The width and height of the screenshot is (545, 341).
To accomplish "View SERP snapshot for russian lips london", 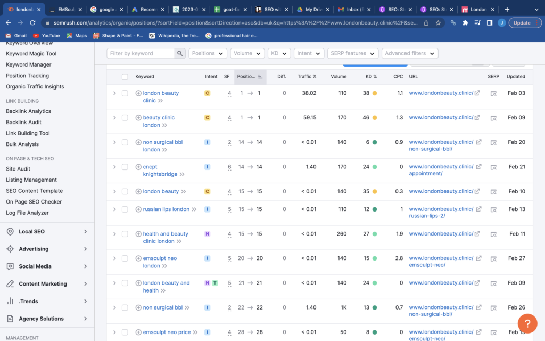I will click(x=493, y=209).
